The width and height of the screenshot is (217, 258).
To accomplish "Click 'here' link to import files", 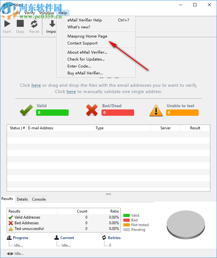I will (36, 85).
